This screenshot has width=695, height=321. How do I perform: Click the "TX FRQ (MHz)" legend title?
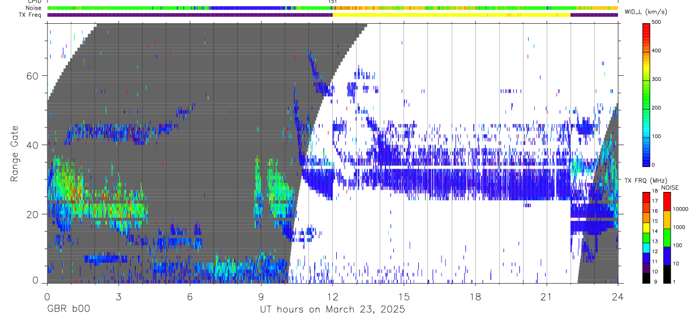[x=646, y=180]
